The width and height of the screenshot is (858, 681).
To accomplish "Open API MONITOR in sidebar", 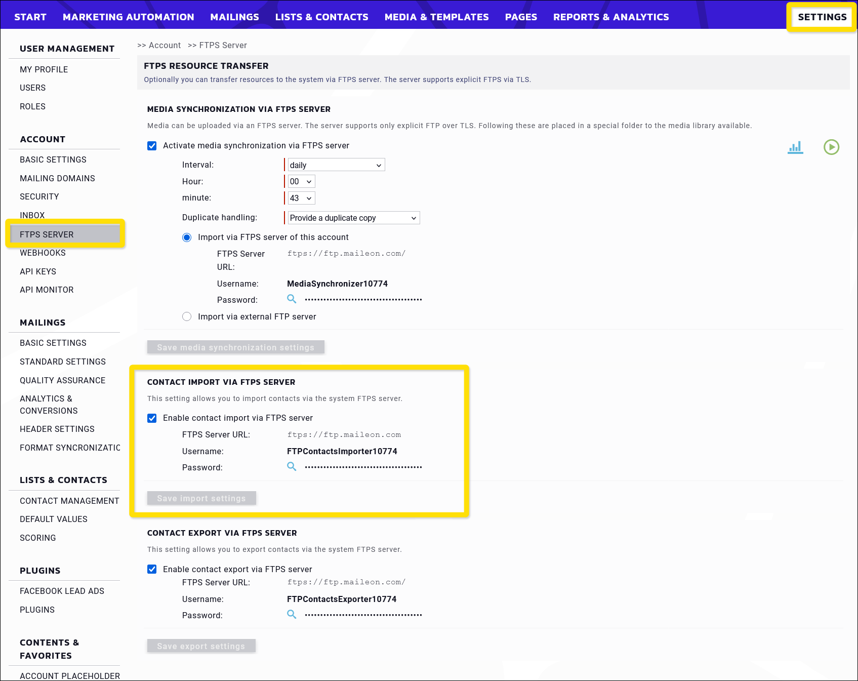I will click(47, 290).
